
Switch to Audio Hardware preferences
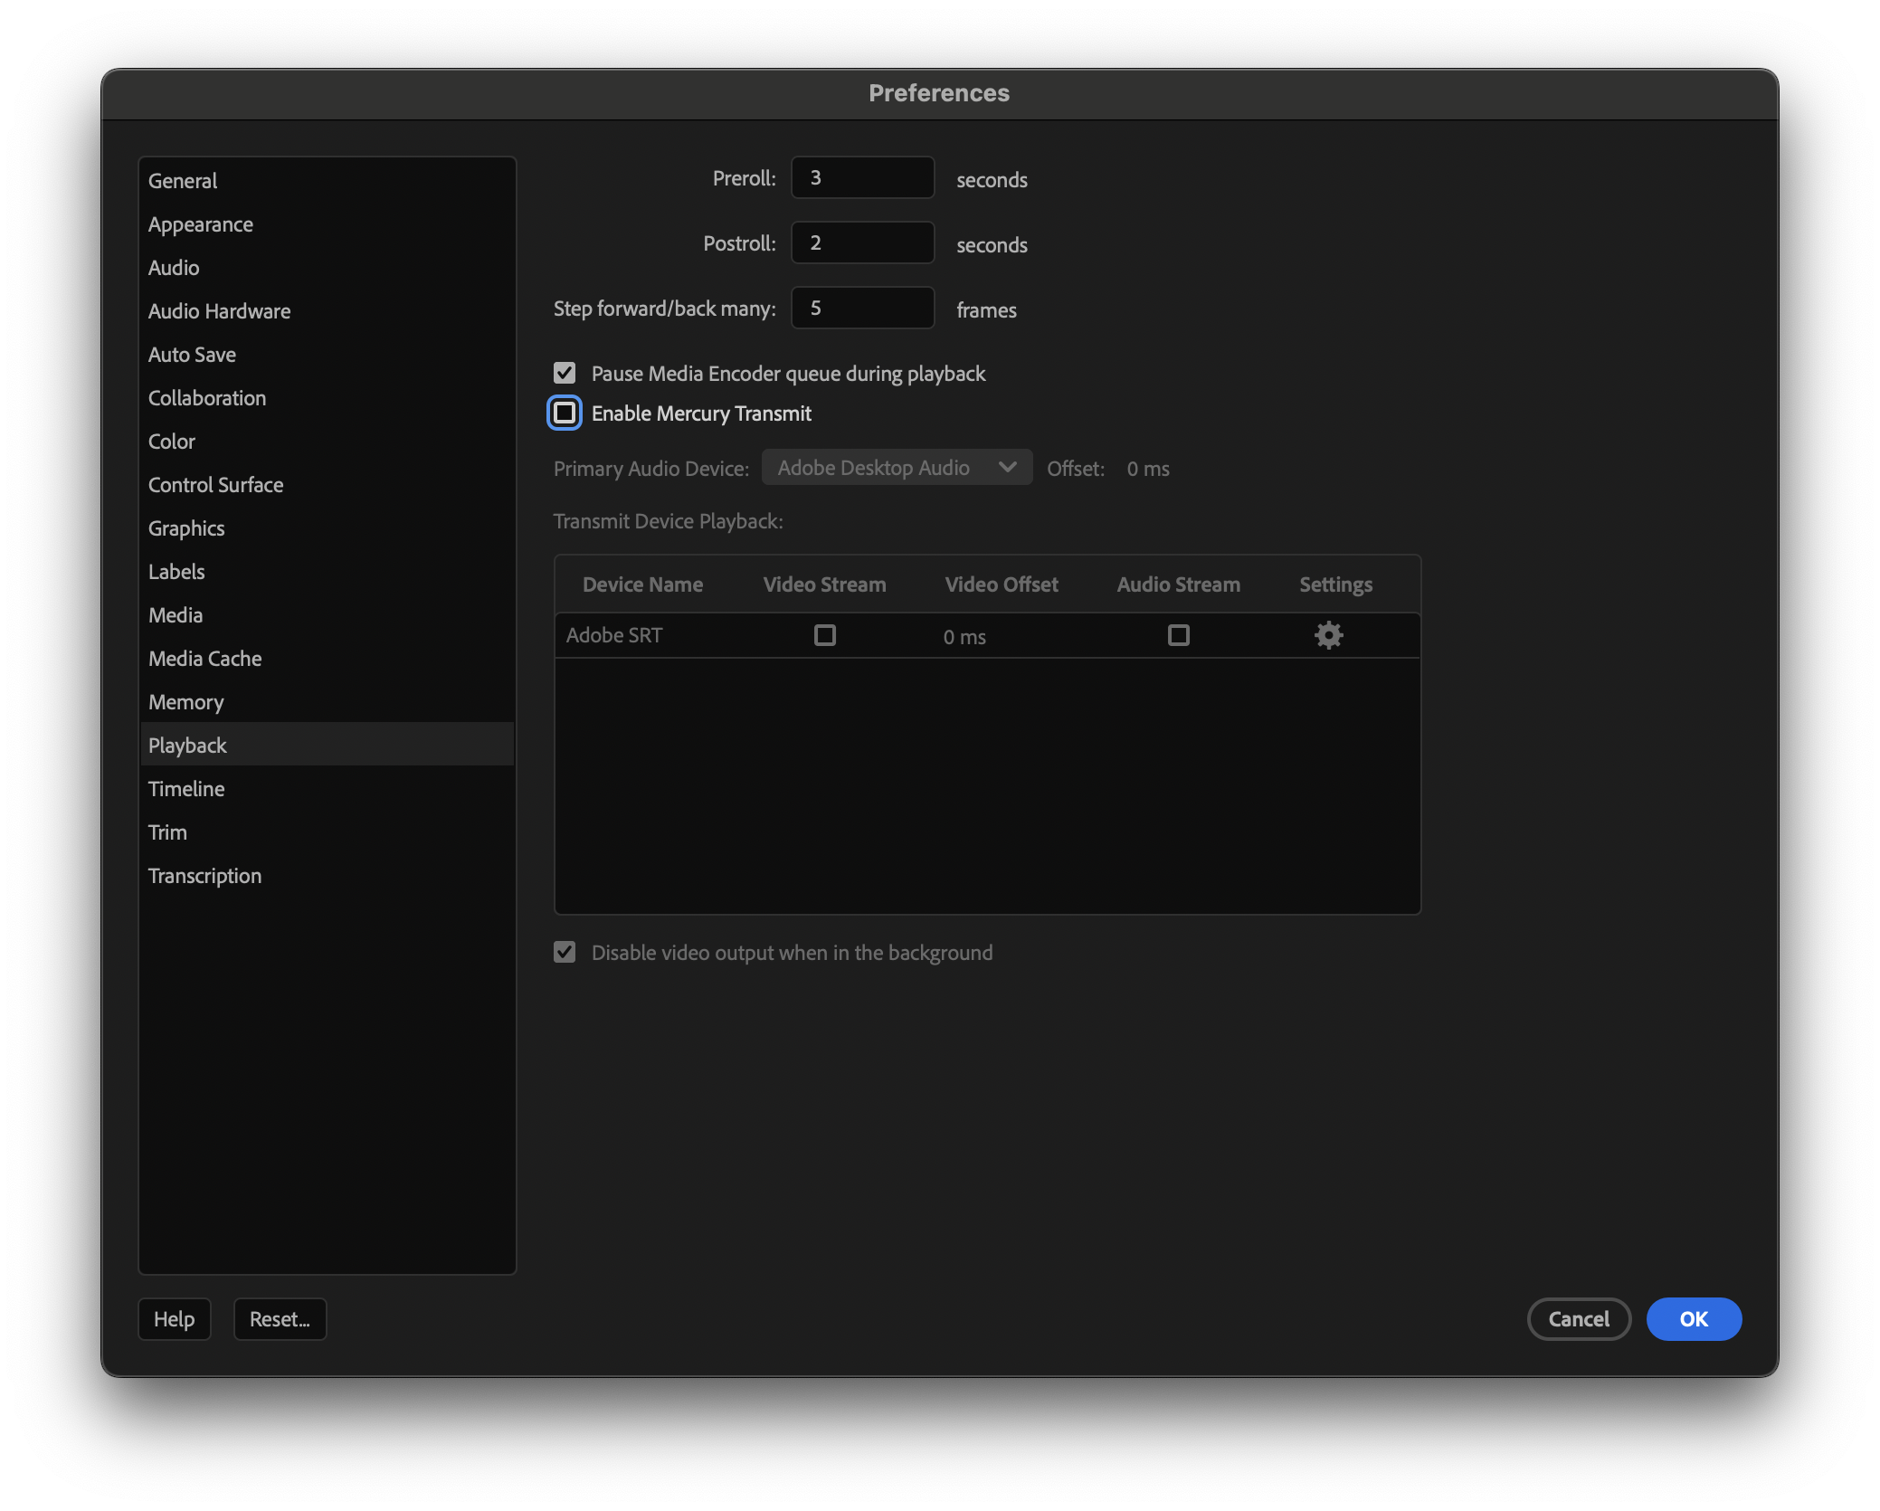pyautogui.click(x=219, y=311)
